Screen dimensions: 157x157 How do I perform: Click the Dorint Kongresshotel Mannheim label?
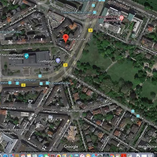click(14, 131)
